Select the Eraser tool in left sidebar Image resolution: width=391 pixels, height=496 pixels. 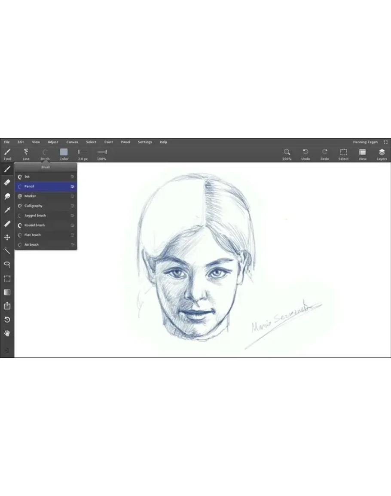tap(7, 183)
